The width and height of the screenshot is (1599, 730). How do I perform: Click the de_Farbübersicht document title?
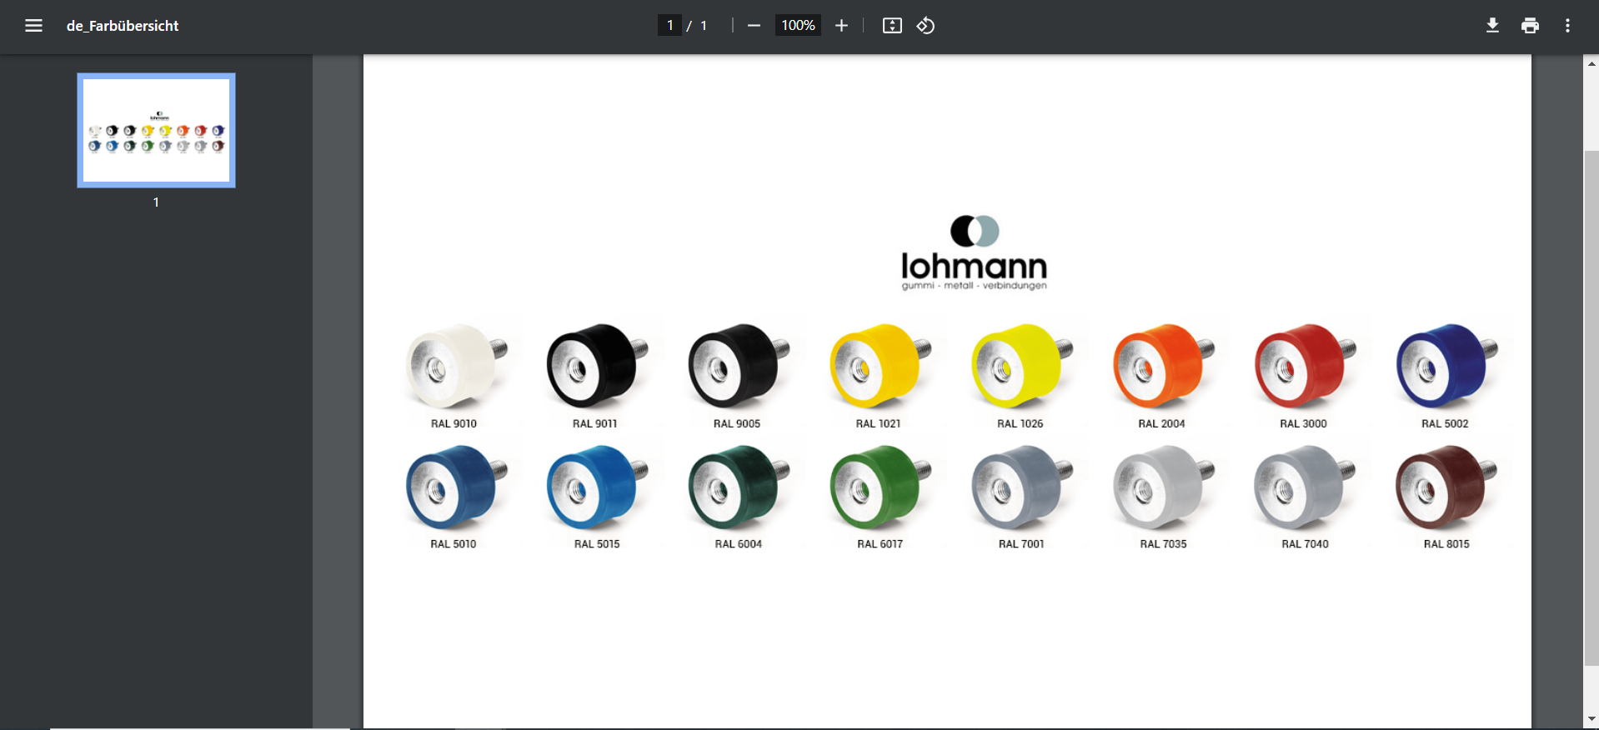(x=123, y=26)
